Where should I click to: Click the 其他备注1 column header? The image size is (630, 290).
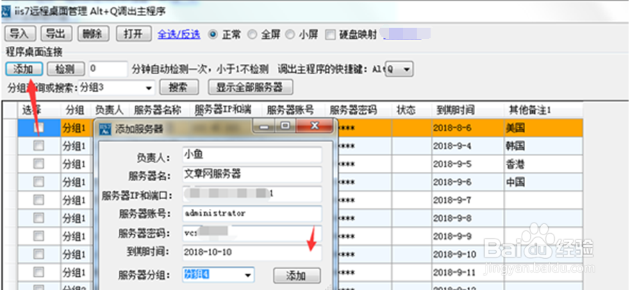point(543,110)
